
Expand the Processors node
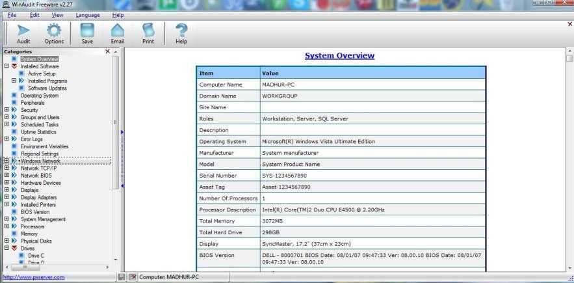click(7, 226)
